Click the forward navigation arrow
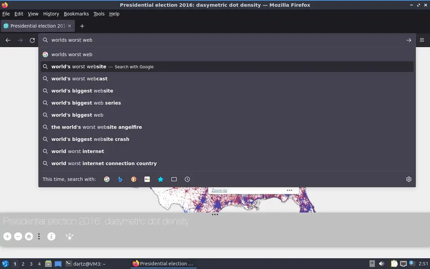The image size is (430, 269). 20,40
